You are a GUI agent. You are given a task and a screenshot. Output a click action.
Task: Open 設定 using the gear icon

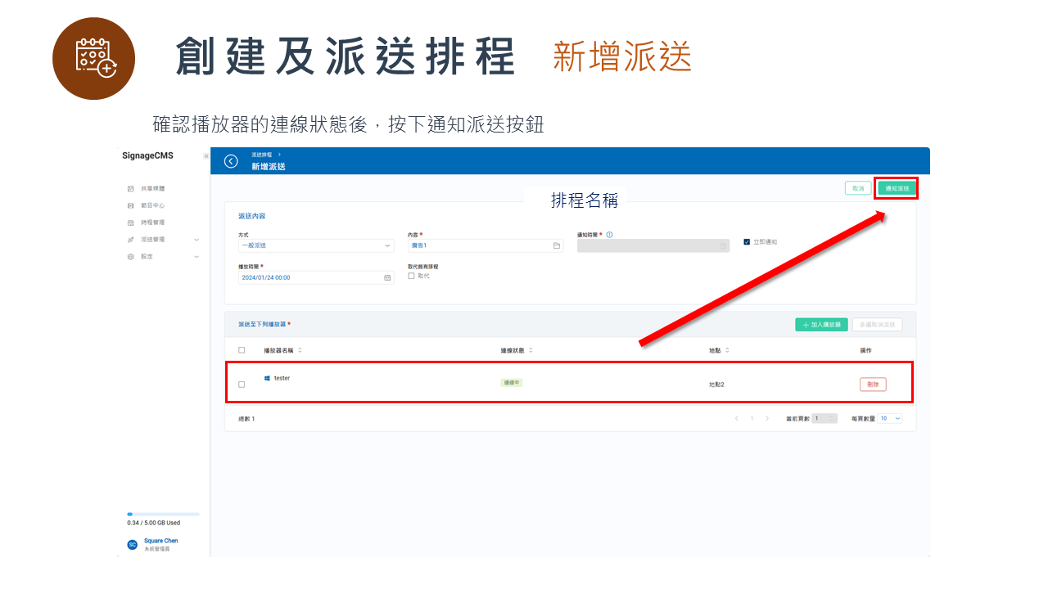click(130, 256)
